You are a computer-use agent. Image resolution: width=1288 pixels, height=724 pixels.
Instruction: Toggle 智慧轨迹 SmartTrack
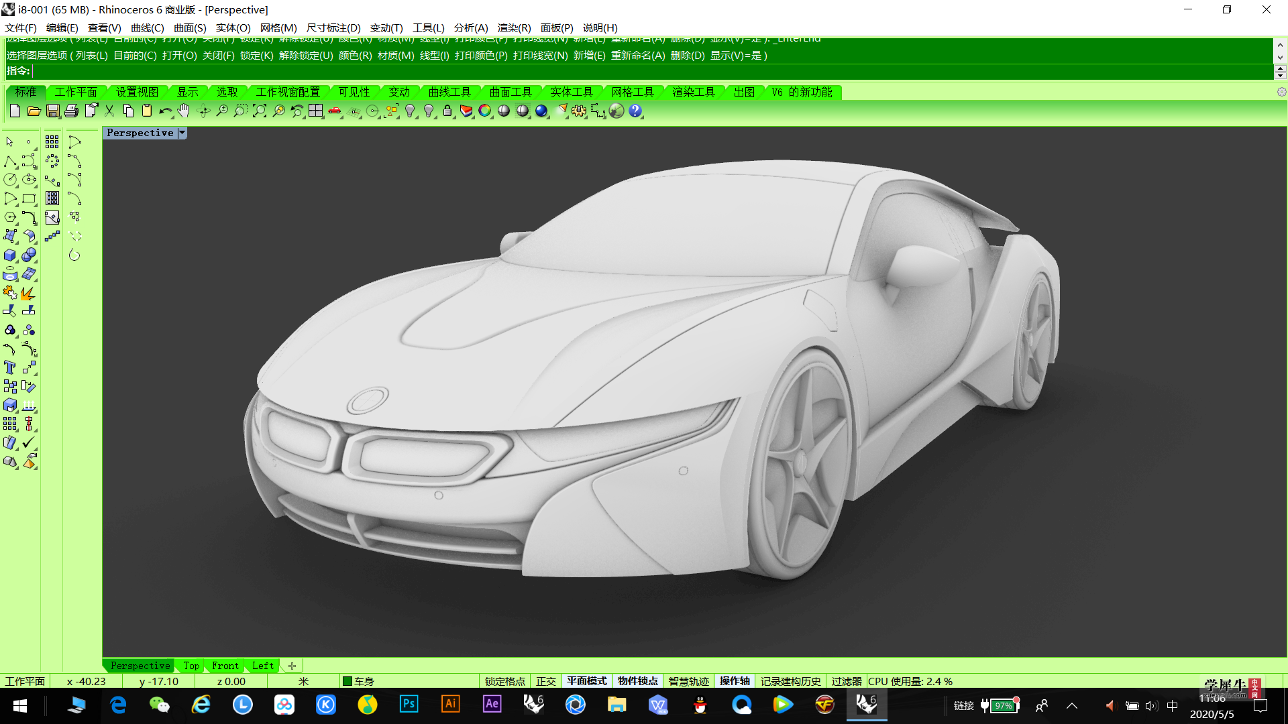pos(689,681)
